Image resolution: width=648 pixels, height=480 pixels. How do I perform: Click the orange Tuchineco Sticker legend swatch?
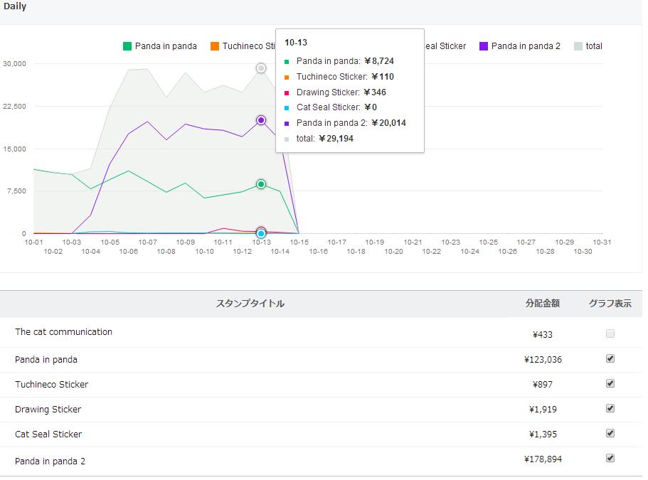[x=215, y=46]
